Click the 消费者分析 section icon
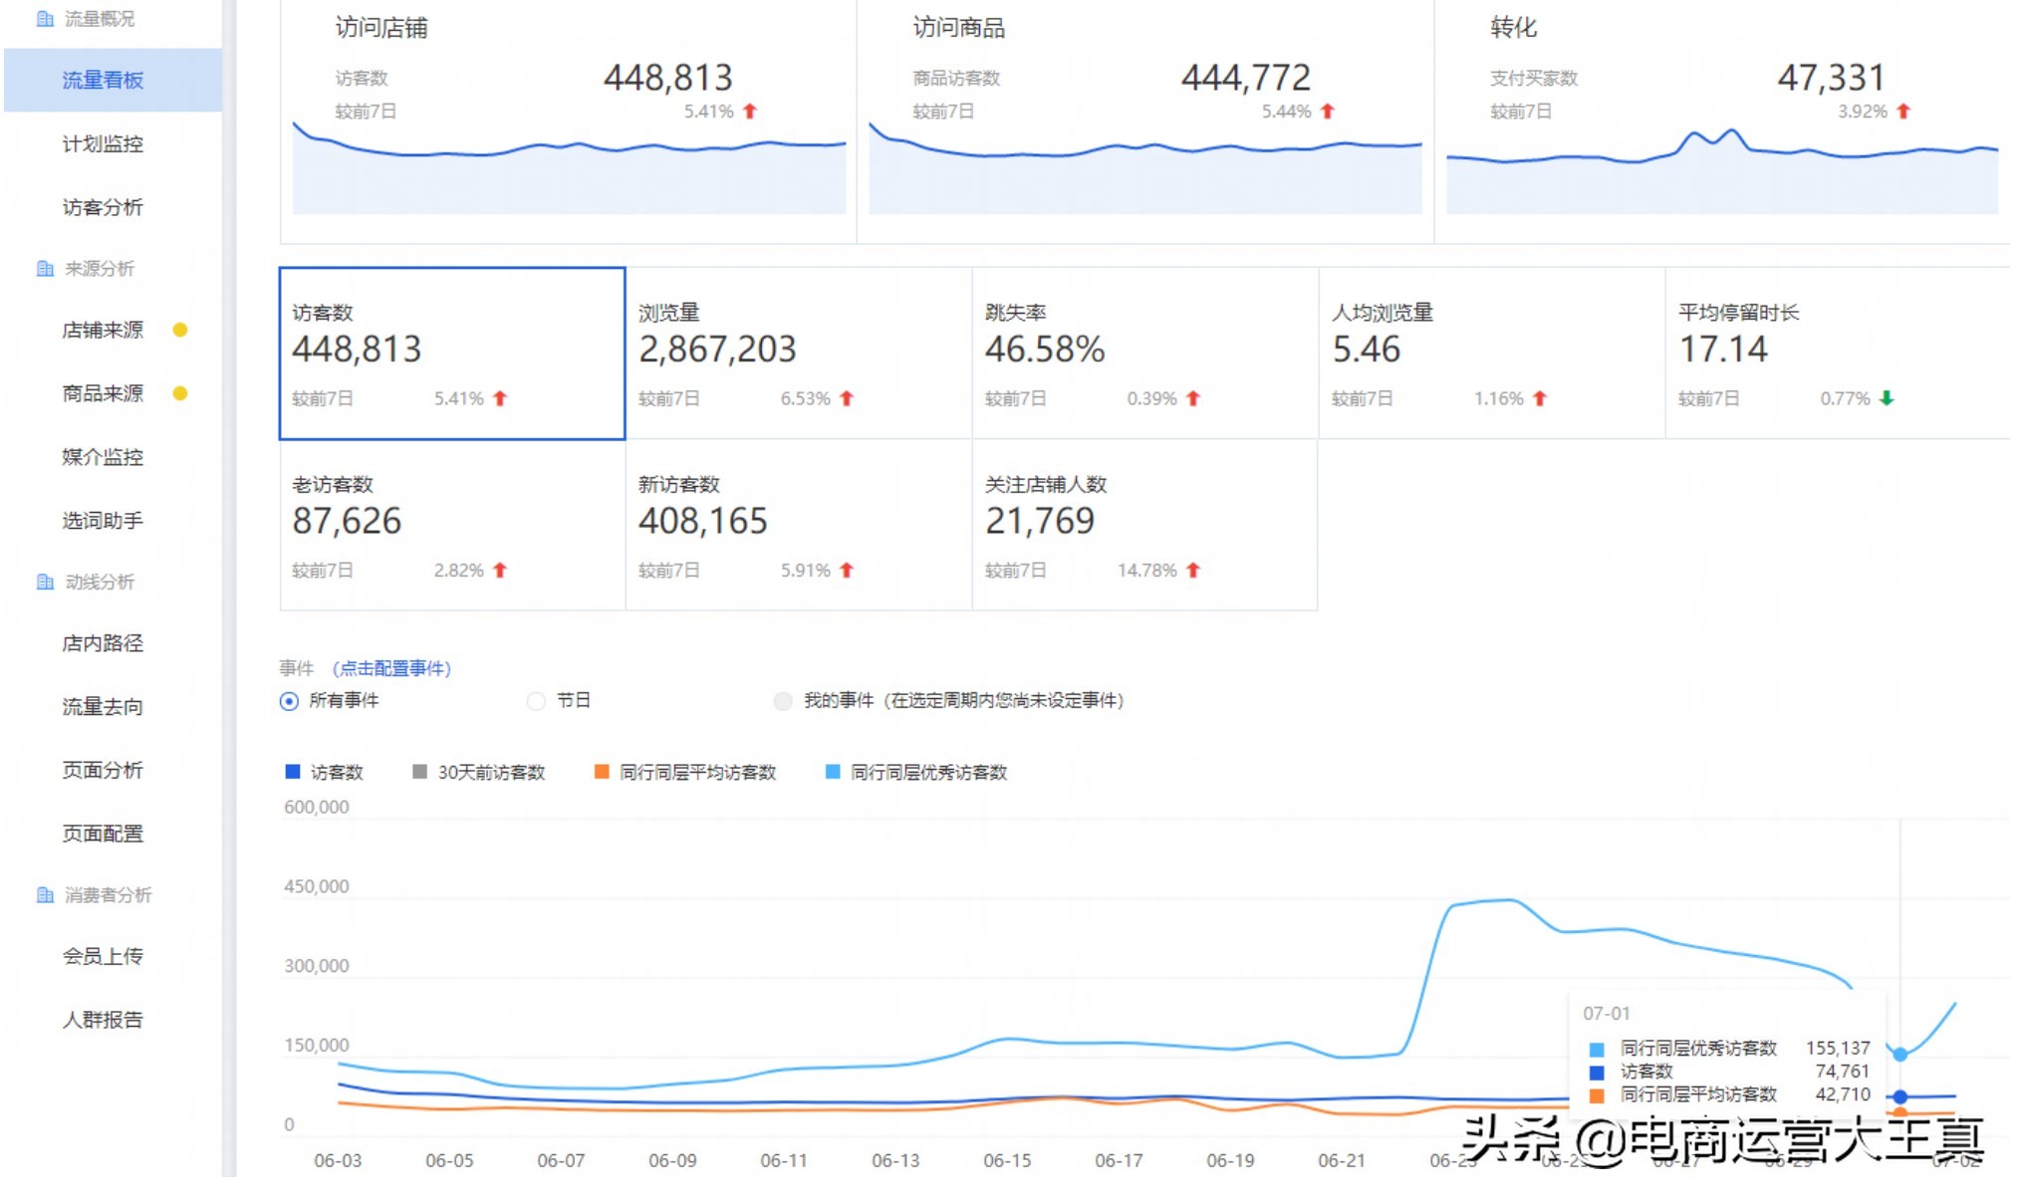 pos(45,895)
